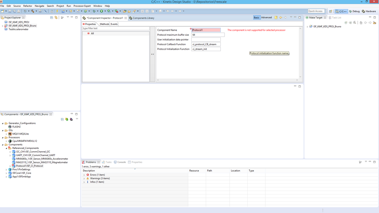The image size is (379, 213).
Task: Click back arrow in Component Inspector
Action: click(281, 18)
